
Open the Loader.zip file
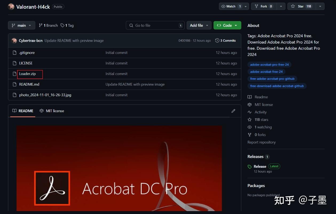click(x=27, y=74)
